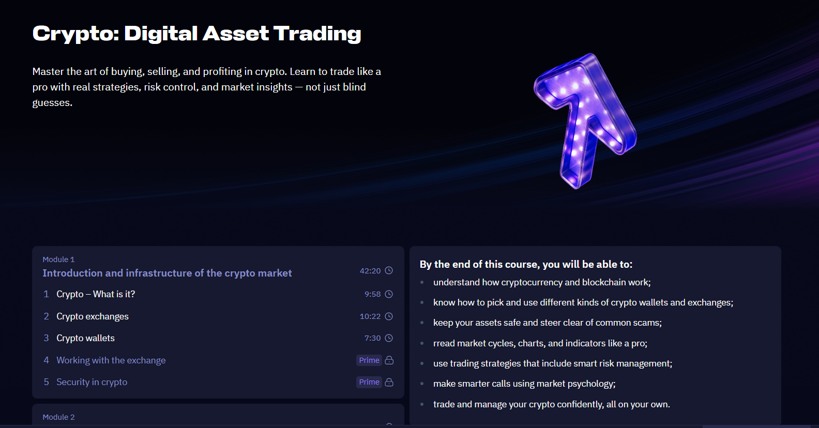Click the lock icon for Security in crypto
The image size is (819, 428).
(389, 382)
